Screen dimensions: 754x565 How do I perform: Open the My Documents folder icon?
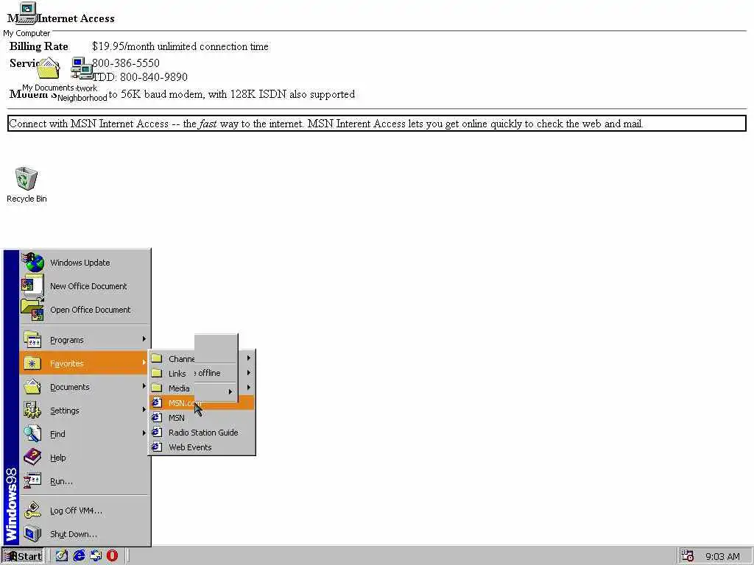(48, 68)
